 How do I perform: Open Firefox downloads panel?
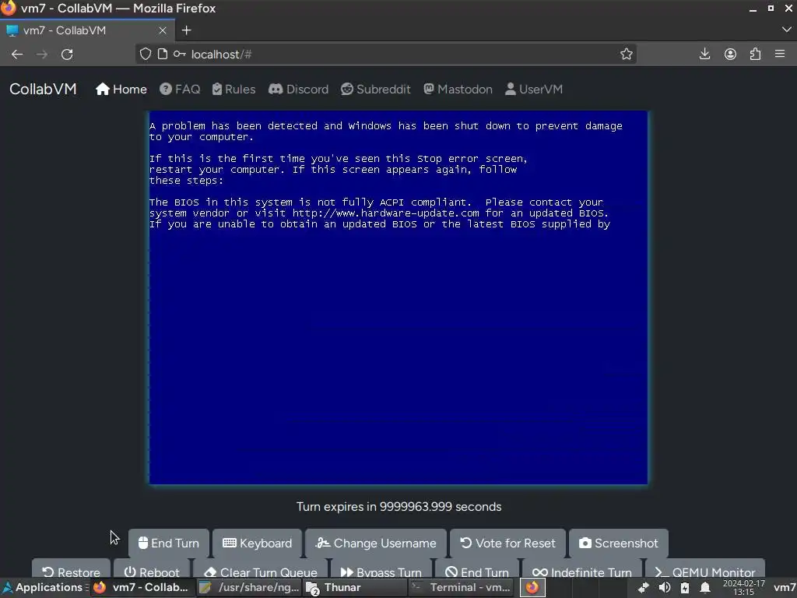[x=704, y=54]
